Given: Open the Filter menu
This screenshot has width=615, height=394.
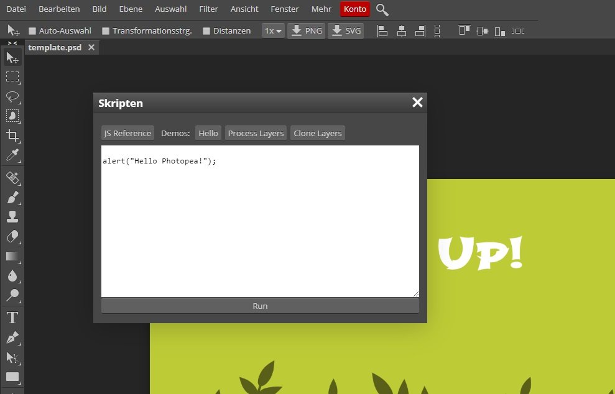Looking at the screenshot, I should click(x=208, y=9).
